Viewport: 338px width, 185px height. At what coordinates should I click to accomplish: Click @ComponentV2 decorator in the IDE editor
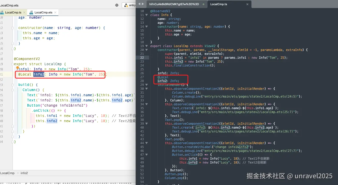27,59
